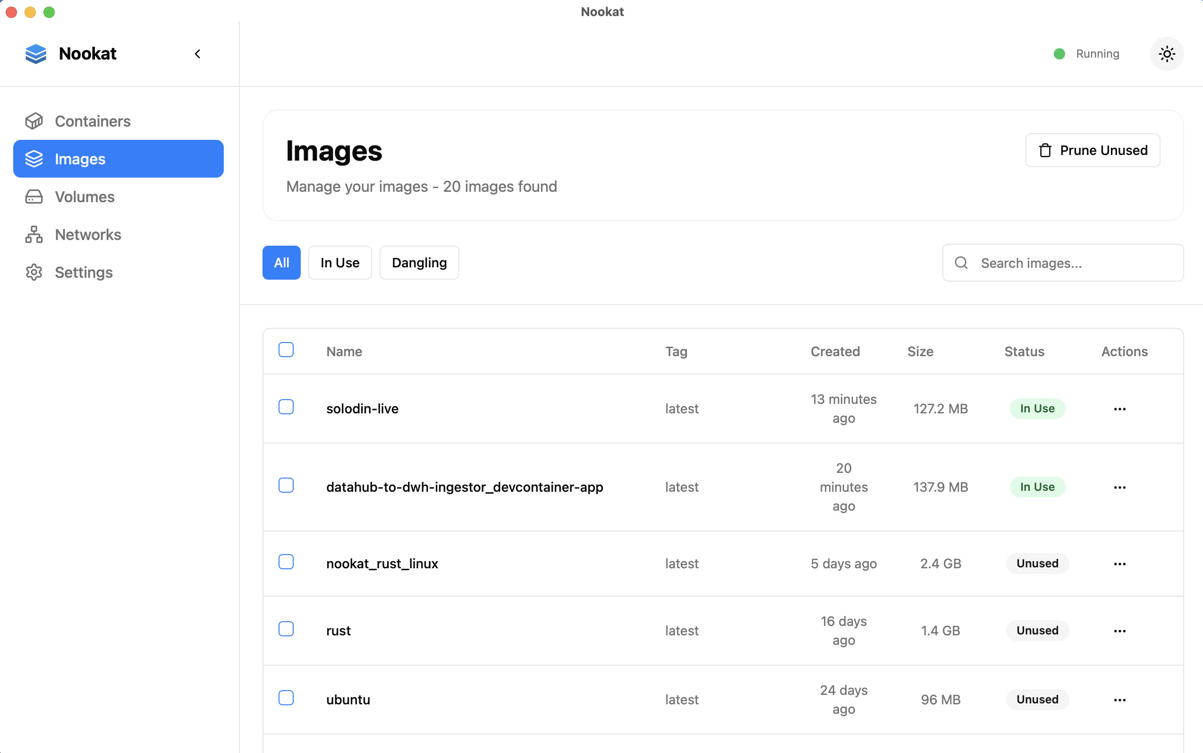The width and height of the screenshot is (1203, 753).
Task: Open the actions menu for nookat_rust_linux
Action: pos(1119,564)
